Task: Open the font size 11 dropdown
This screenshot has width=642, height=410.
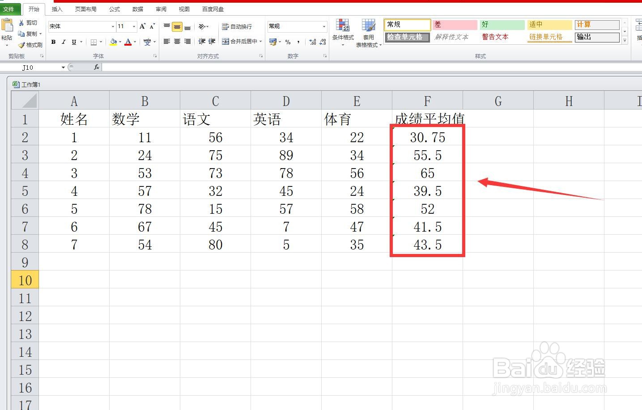Action: [x=134, y=26]
